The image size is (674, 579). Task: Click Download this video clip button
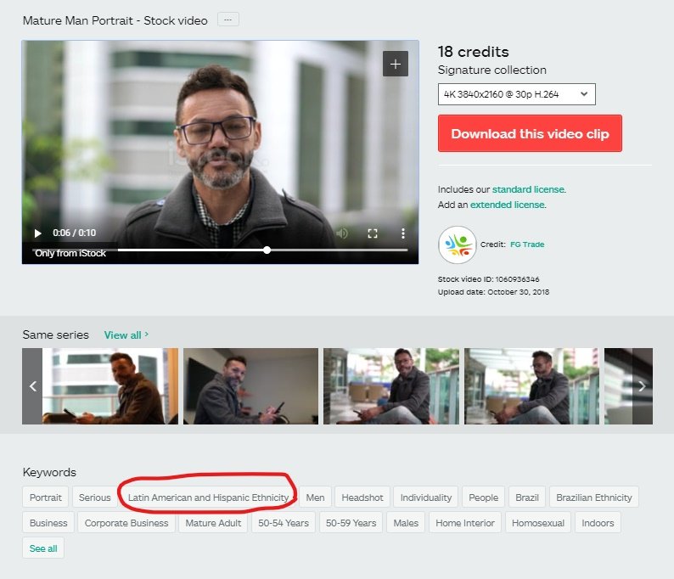pos(530,134)
